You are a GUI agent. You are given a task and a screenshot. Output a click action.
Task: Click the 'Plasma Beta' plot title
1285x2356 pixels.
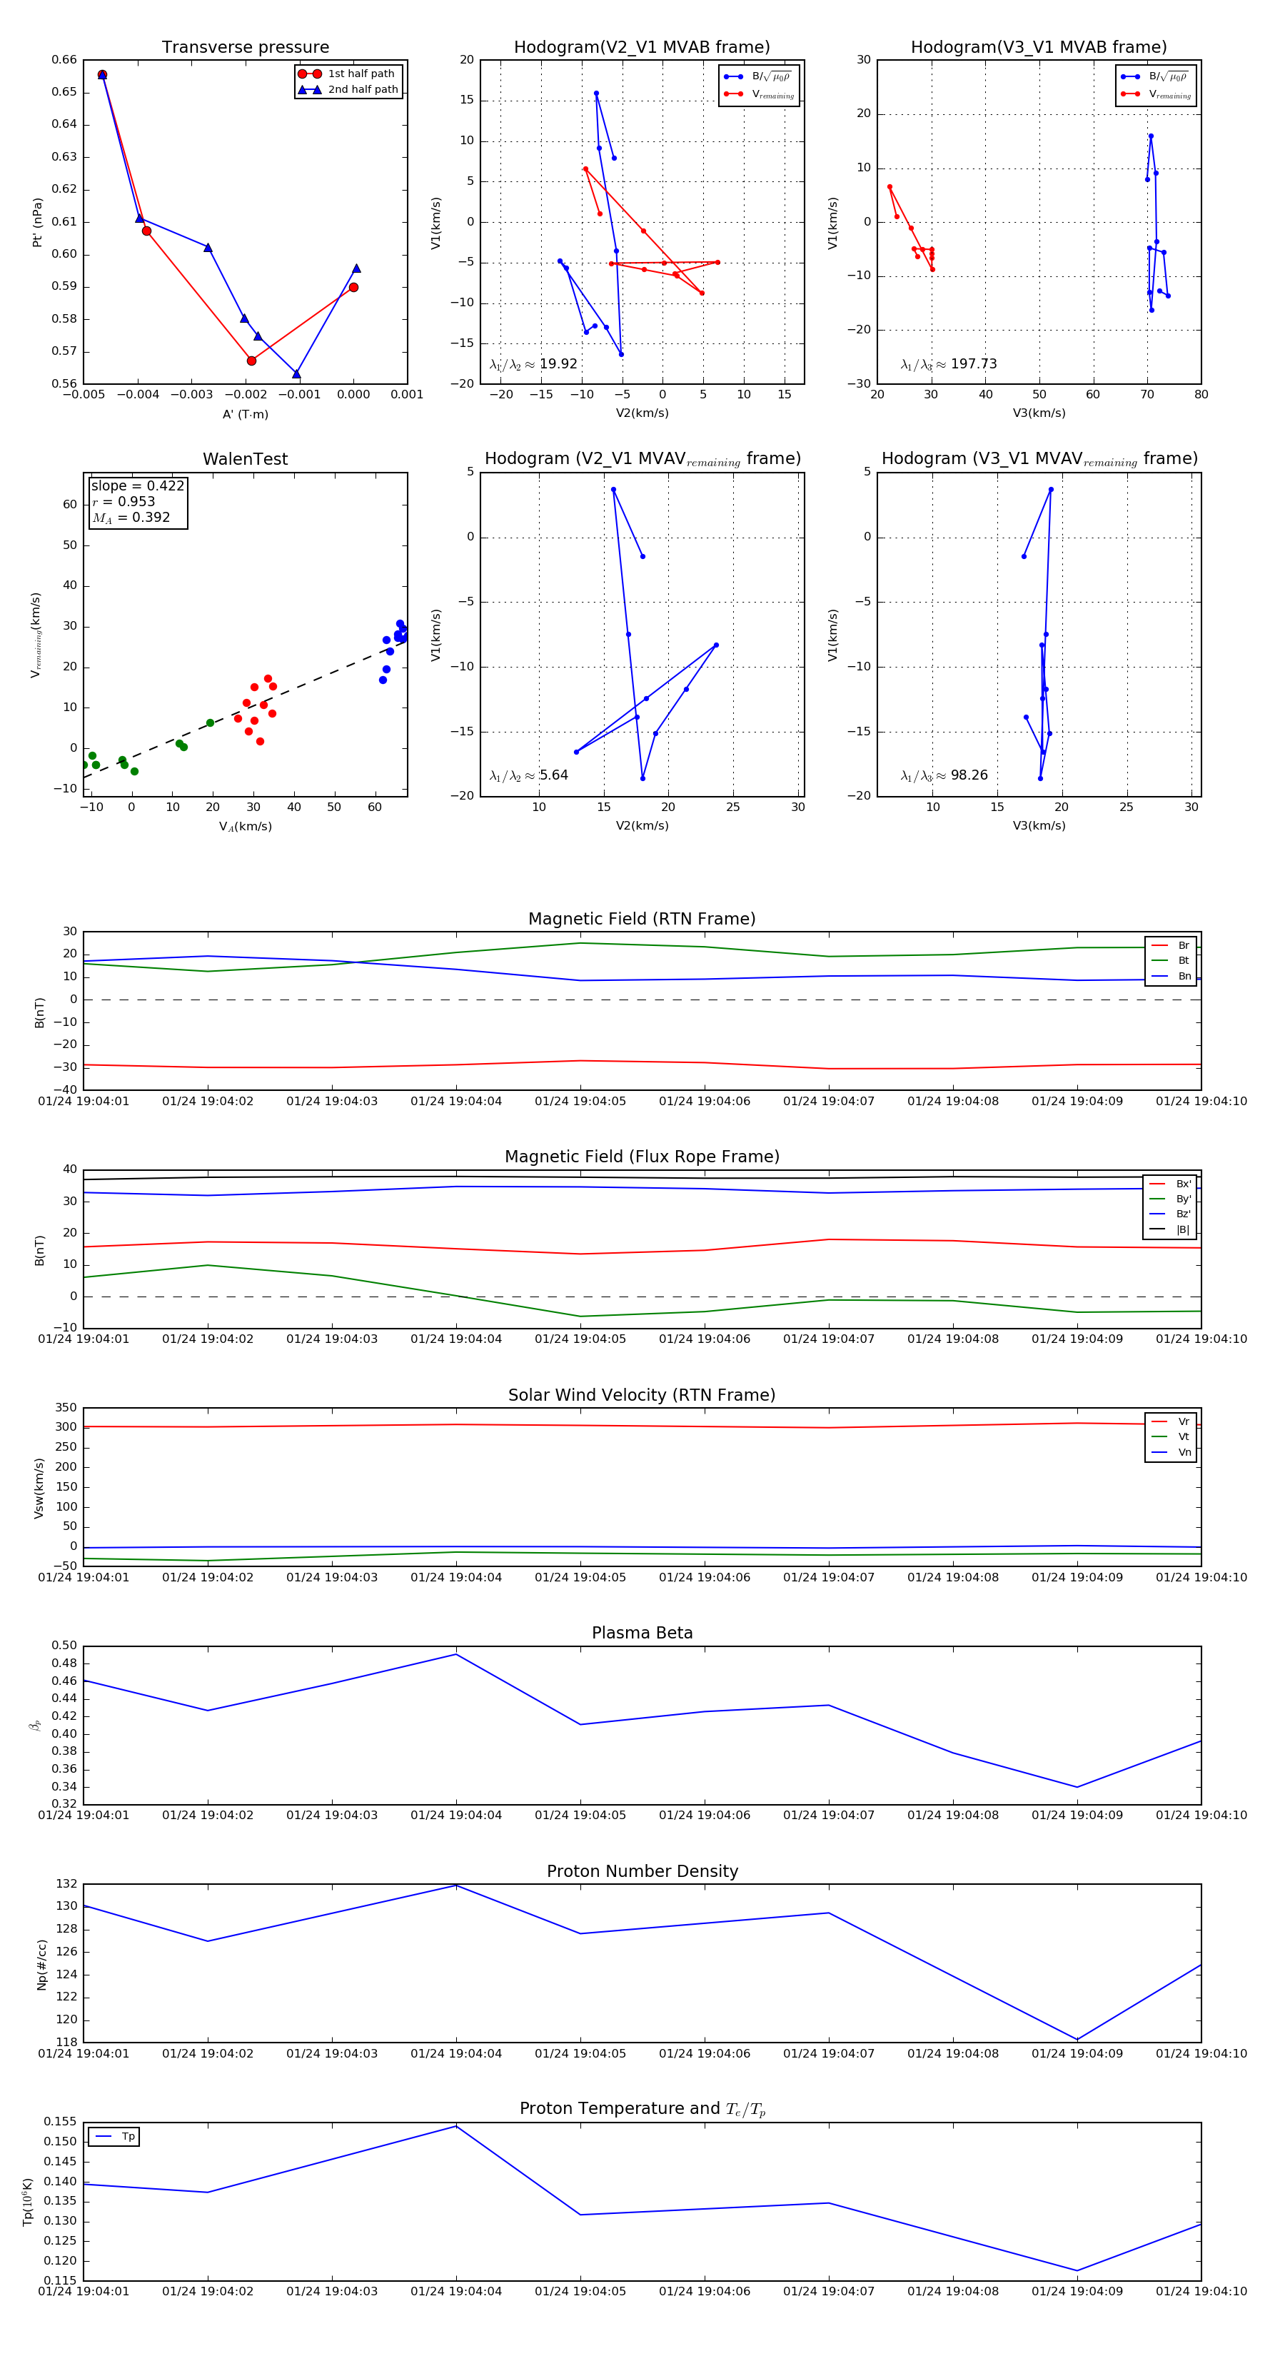click(x=642, y=1633)
